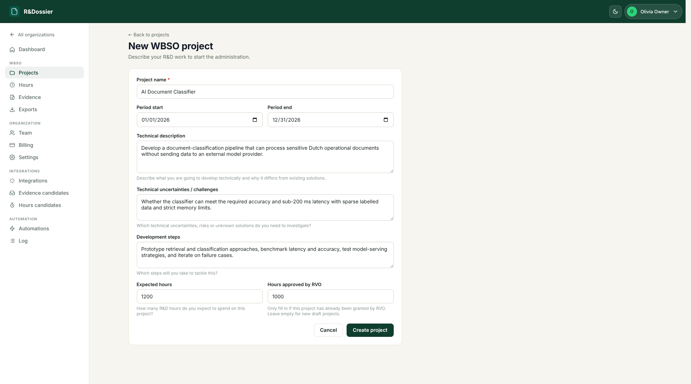Screen dimensions: 691x384
Task: Click into the Project name field
Action: click(265, 91)
